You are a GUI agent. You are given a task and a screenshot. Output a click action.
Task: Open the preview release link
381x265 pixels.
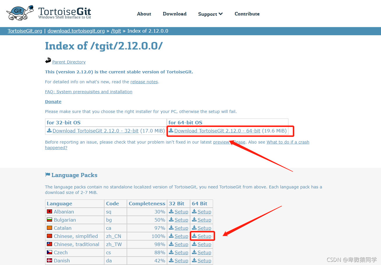[x=229, y=142]
